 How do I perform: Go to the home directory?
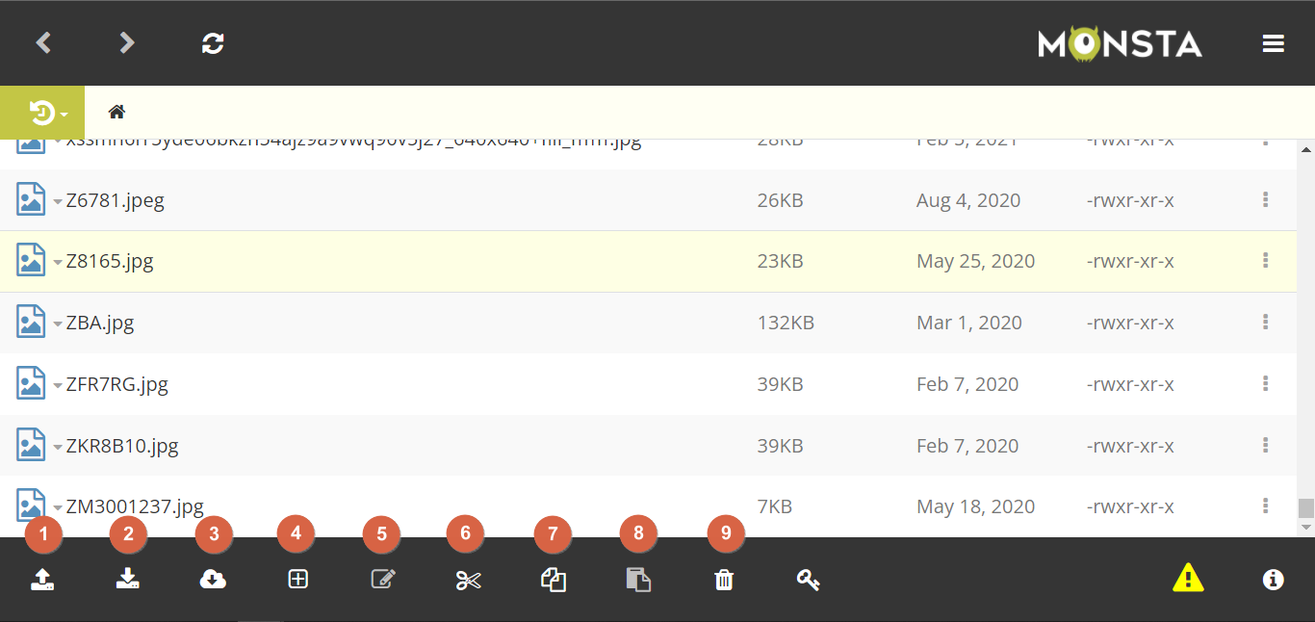(116, 112)
